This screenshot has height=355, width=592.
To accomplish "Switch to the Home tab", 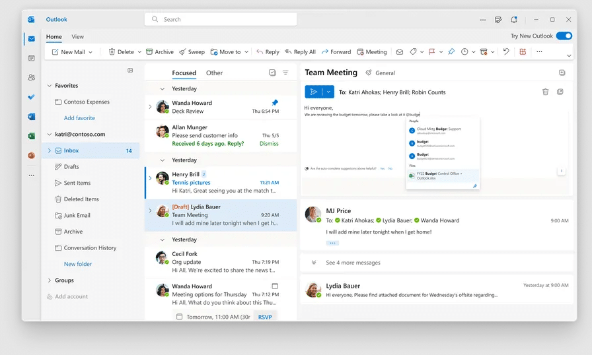I will pos(54,36).
